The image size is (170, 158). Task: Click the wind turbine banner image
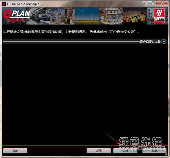[87, 16]
